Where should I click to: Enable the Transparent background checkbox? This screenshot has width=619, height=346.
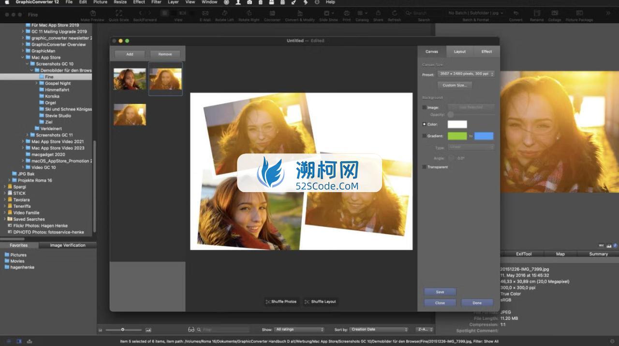425,167
